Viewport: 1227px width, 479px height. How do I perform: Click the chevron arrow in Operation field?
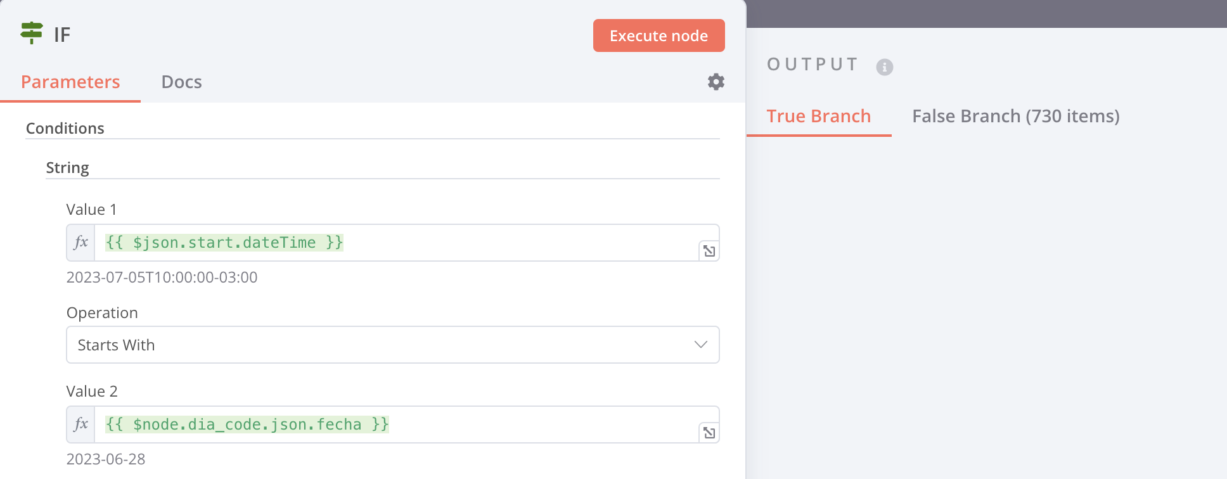pyautogui.click(x=700, y=345)
